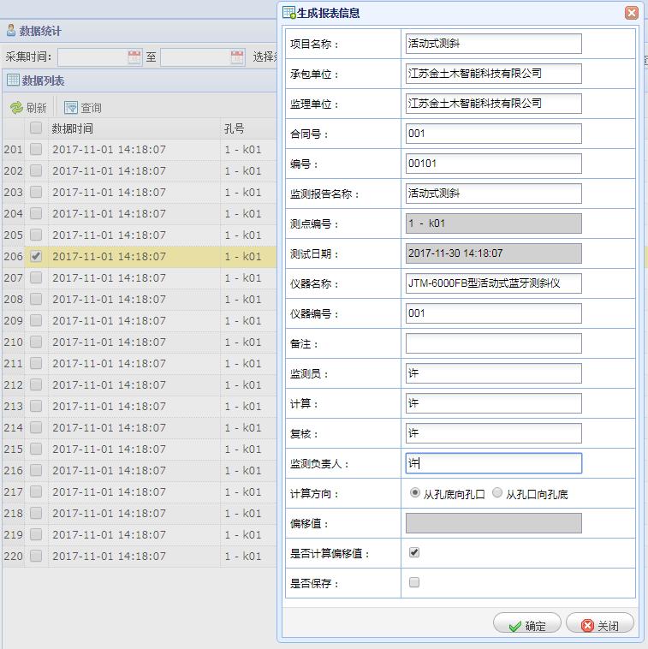Click the green refresh icon 刷新
Image resolution: width=648 pixels, height=649 pixels.
click(16, 108)
